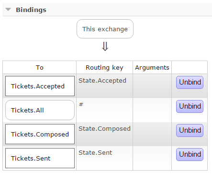
Task: Click the This exchange box
Action: coord(105,29)
